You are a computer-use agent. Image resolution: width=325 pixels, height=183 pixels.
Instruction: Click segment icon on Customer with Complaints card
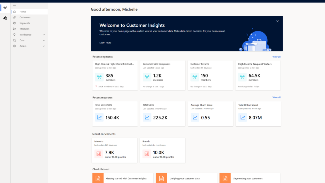(147, 77)
